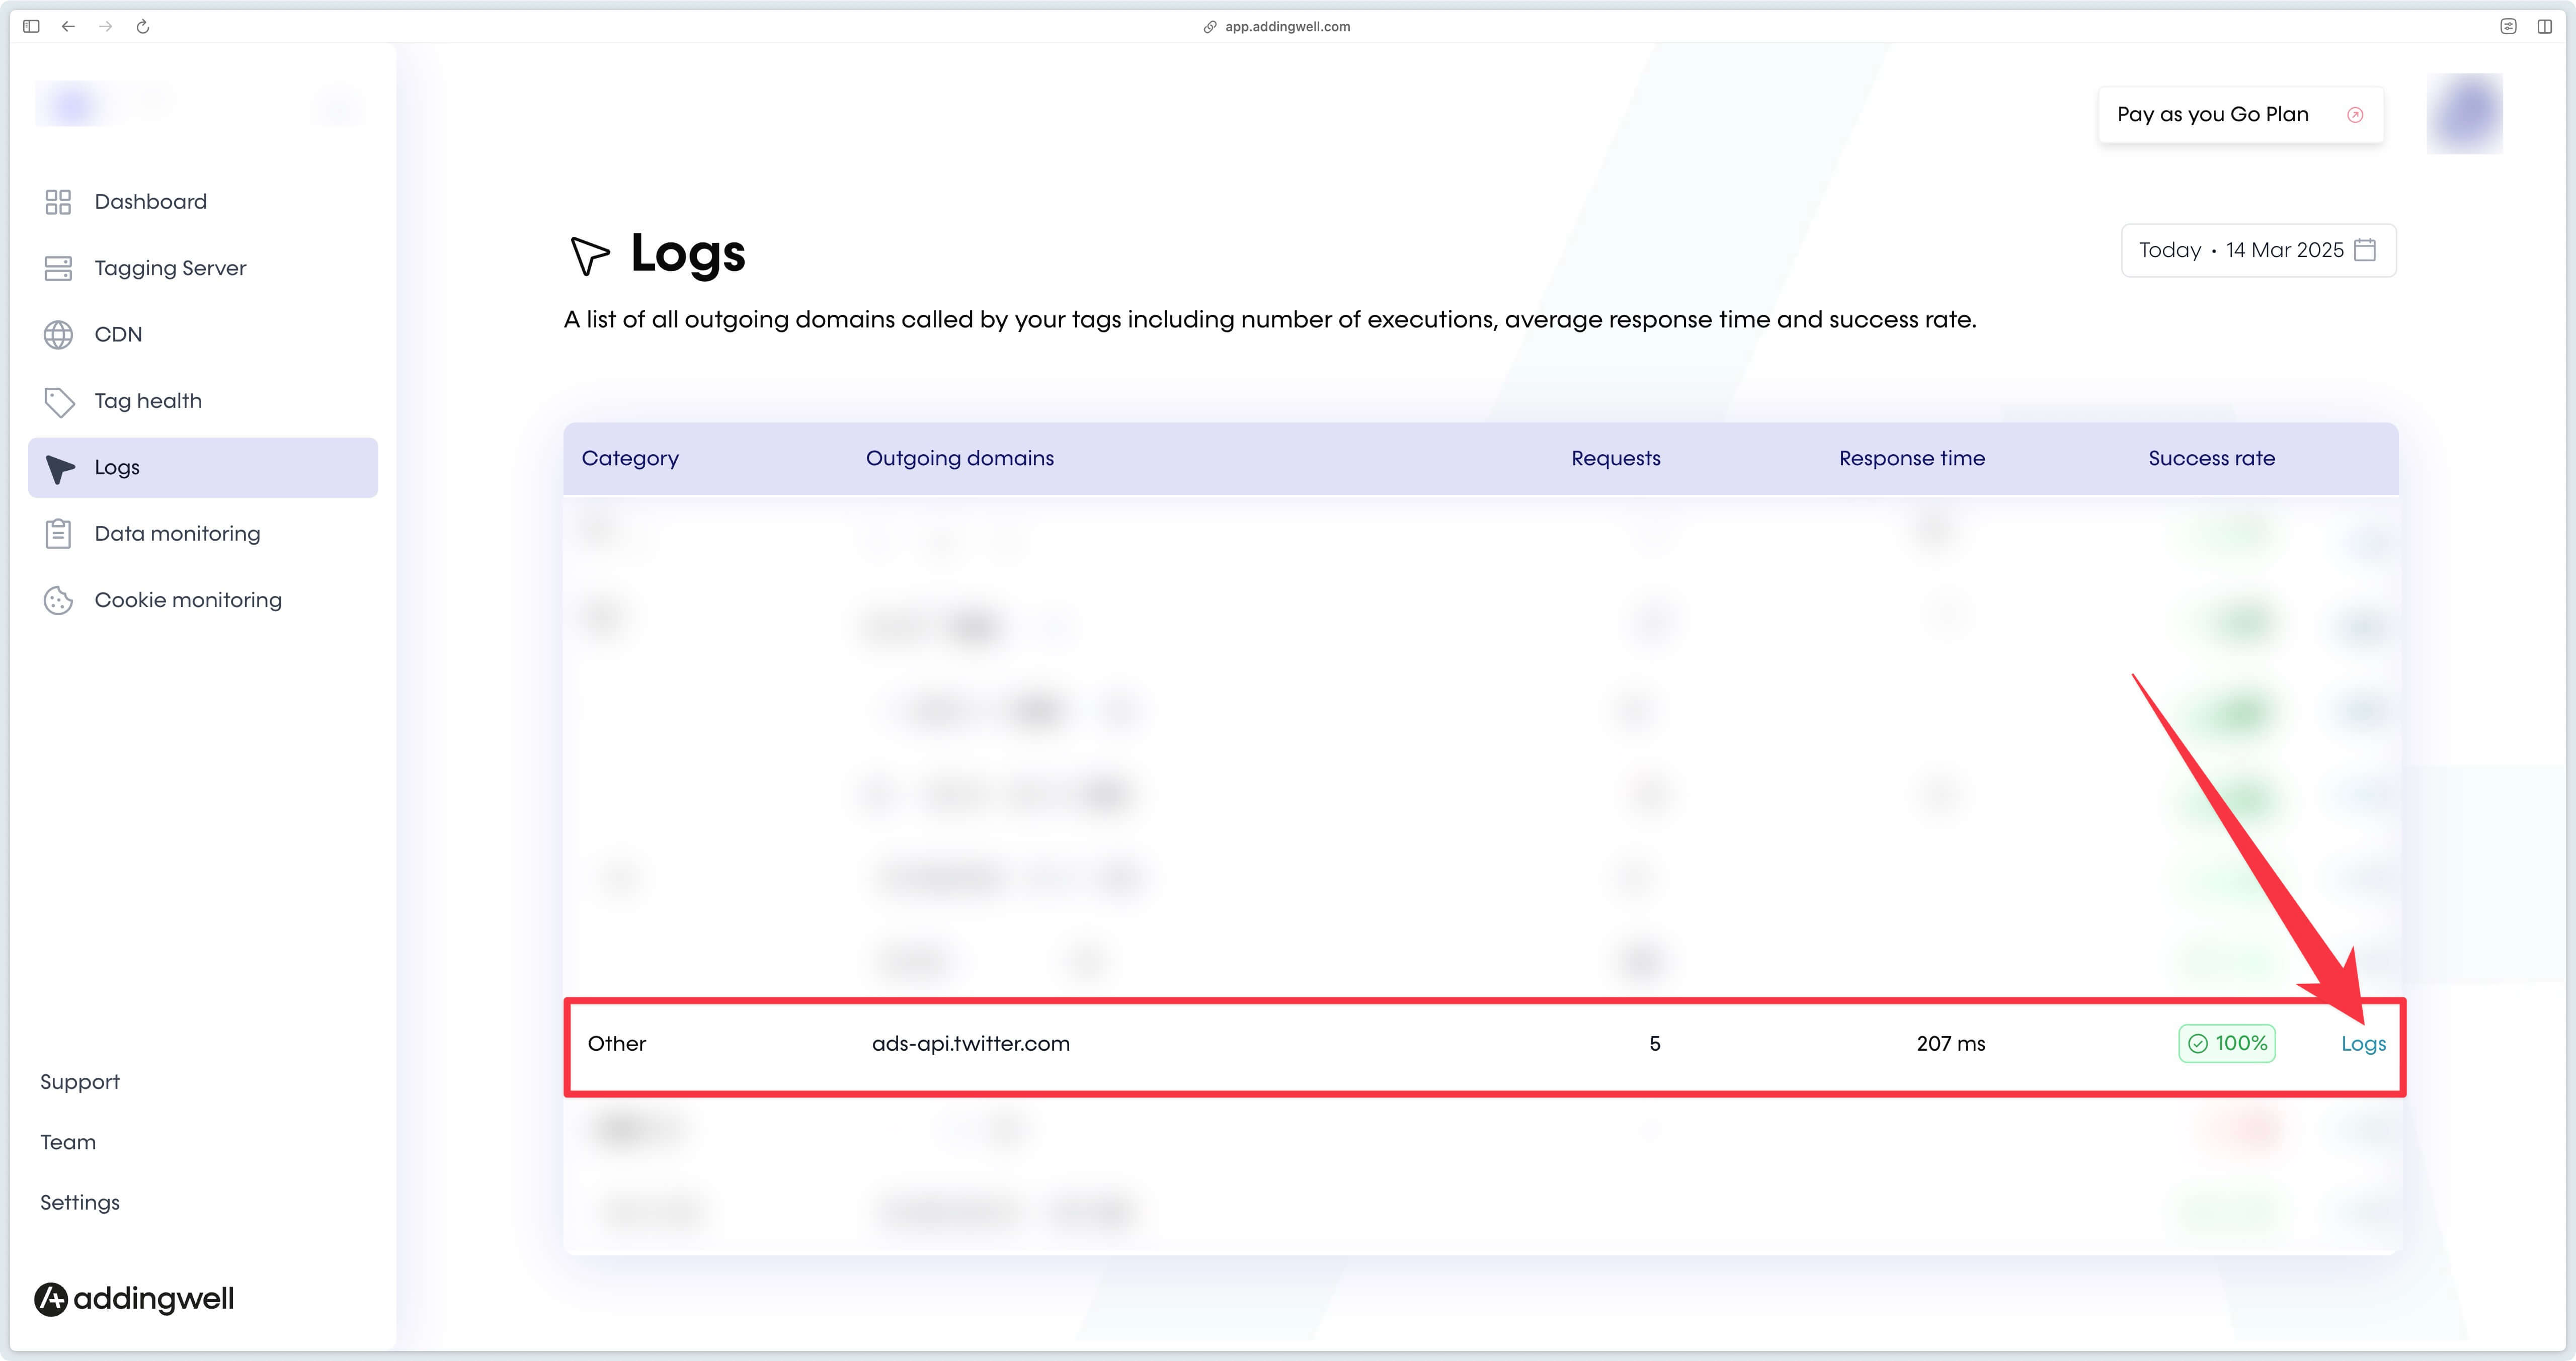The height and width of the screenshot is (1361, 2576).
Task: Click the Logs page title cursor icon
Action: 589,255
